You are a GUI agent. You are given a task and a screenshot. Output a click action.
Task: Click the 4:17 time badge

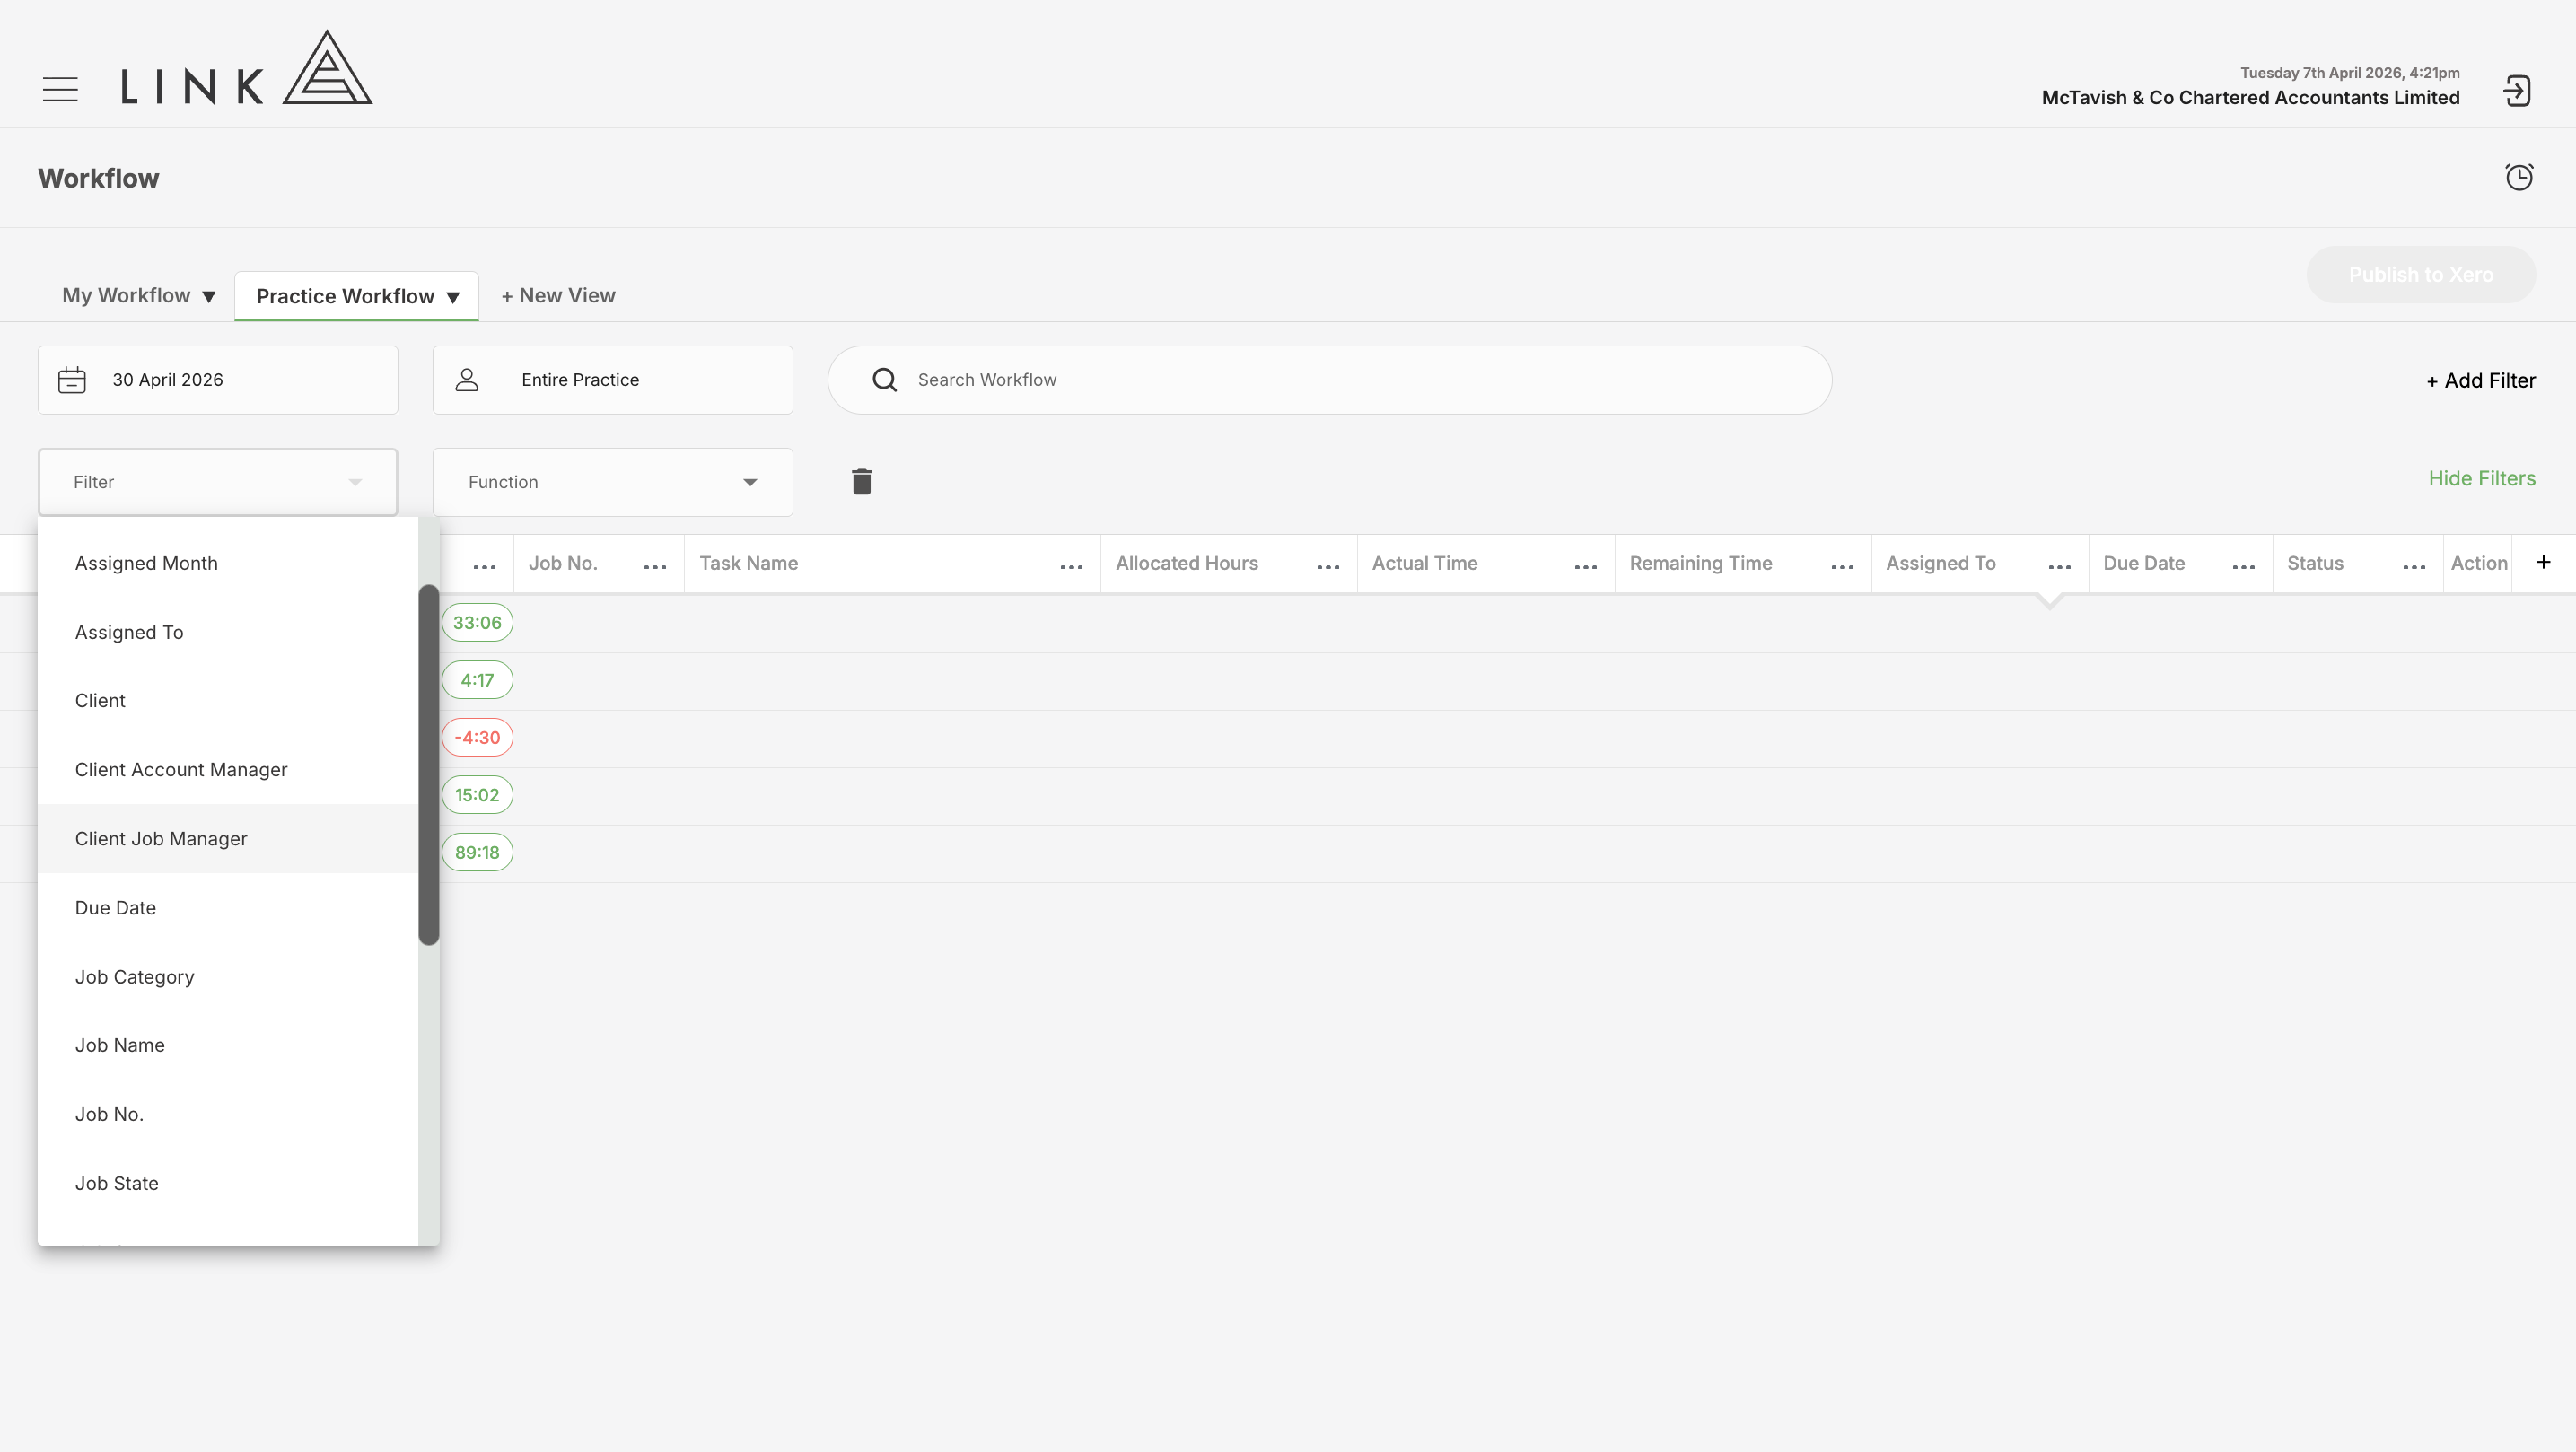point(477,680)
